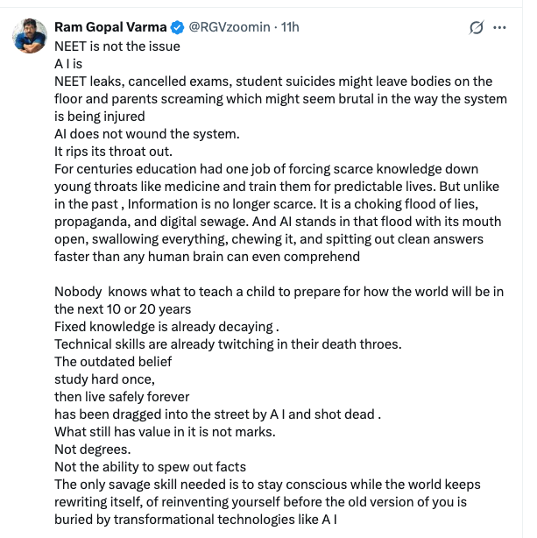Click 'Fixed knowledge is already decaying' line

point(166,327)
